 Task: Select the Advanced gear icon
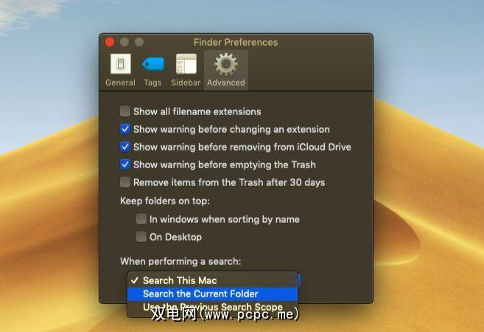click(x=226, y=64)
